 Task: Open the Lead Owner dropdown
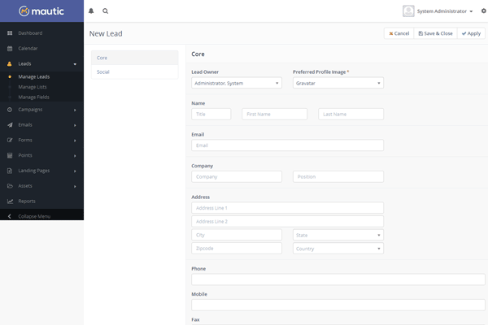(236, 83)
